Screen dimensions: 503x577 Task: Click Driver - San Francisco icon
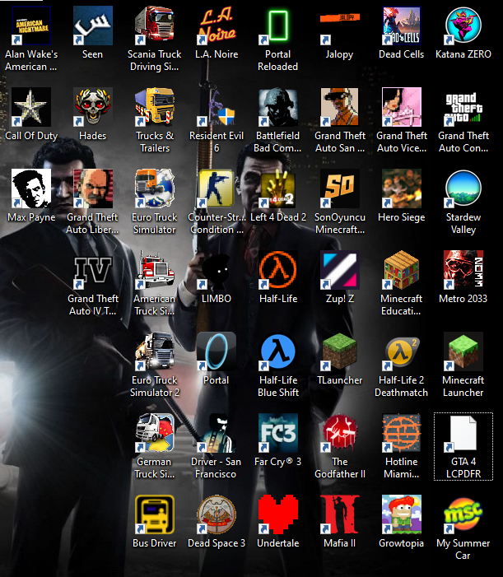[217, 433]
